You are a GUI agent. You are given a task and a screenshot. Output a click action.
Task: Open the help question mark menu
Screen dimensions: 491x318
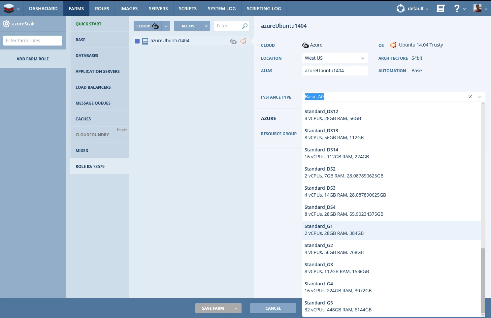pyautogui.click(x=459, y=9)
